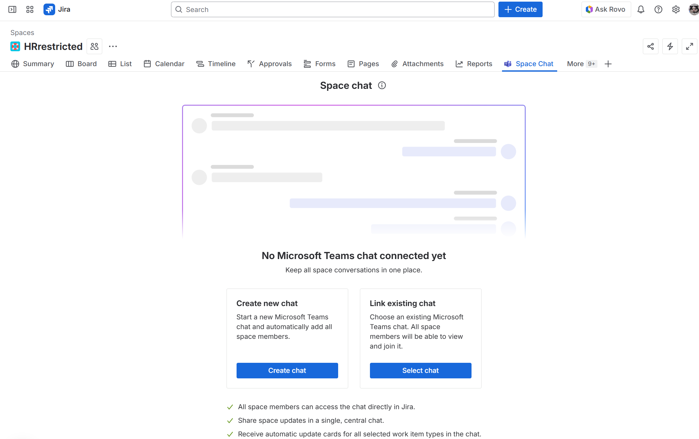Open settings gear icon
The height and width of the screenshot is (439, 699).
coord(676,9)
